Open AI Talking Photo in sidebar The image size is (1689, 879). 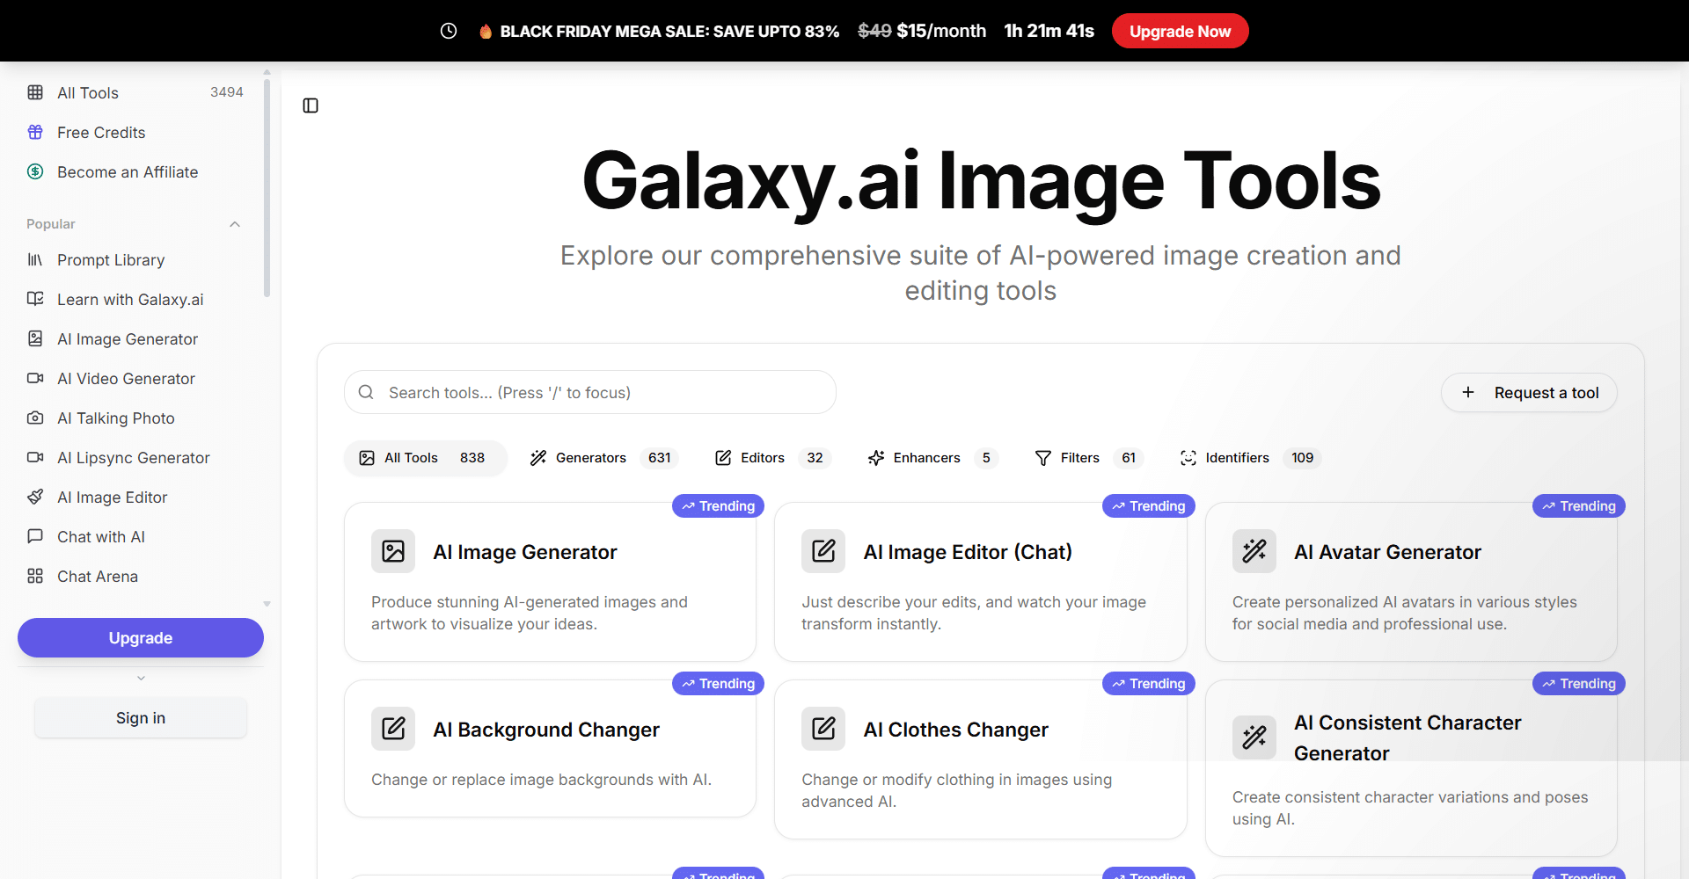click(115, 418)
